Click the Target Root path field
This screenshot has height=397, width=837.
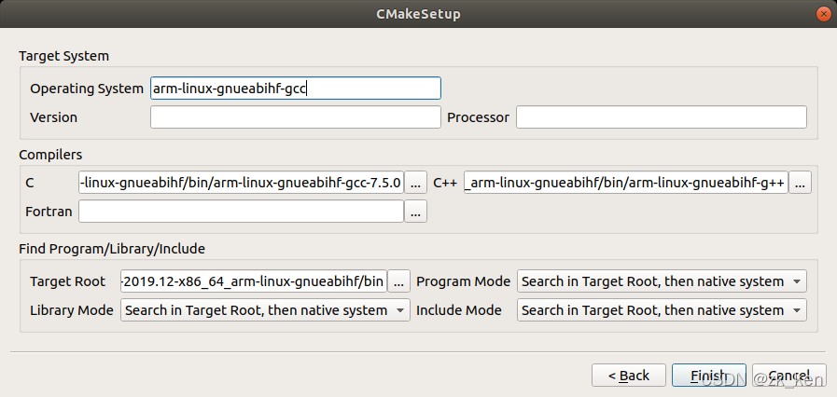coord(254,281)
